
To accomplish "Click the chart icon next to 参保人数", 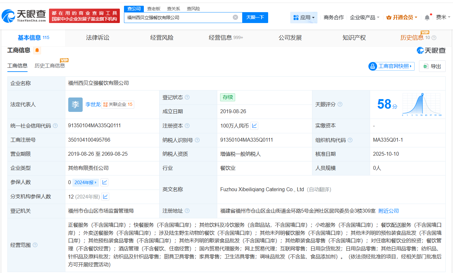I will 105,182.
